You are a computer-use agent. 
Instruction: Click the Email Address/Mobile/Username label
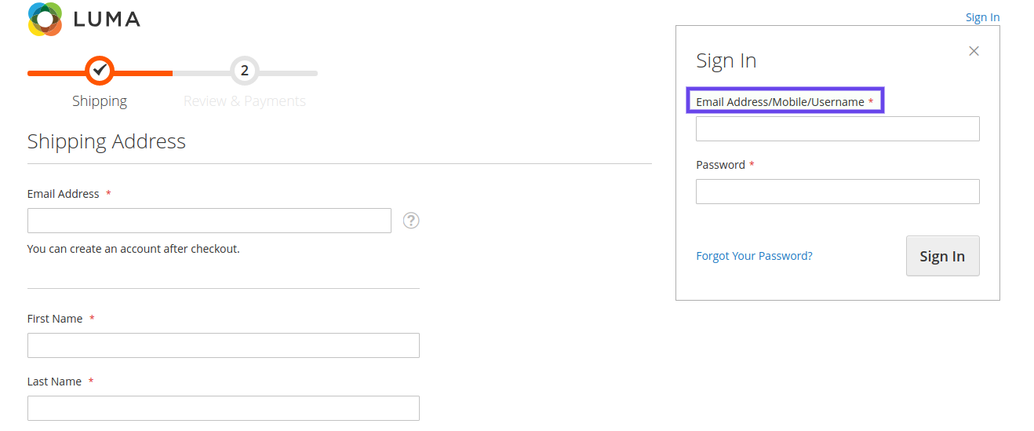(780, 102)
